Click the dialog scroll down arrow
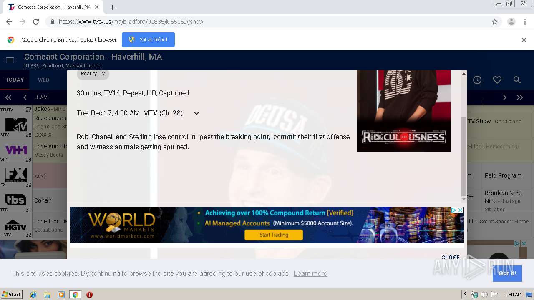 463,199
